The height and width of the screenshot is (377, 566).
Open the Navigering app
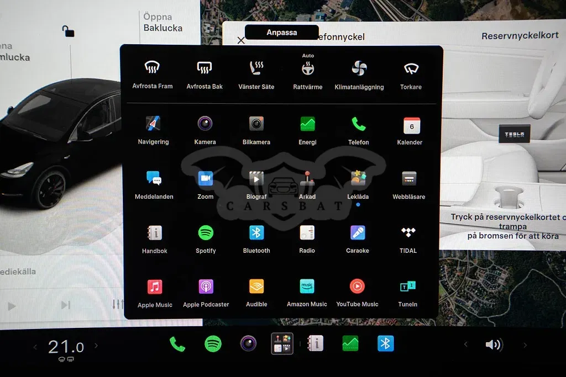(154, 130)
